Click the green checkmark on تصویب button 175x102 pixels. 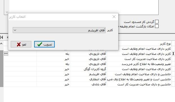point(40,44)
